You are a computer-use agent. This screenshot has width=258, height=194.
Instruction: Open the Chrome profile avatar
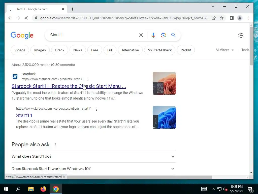pos(240,18)
